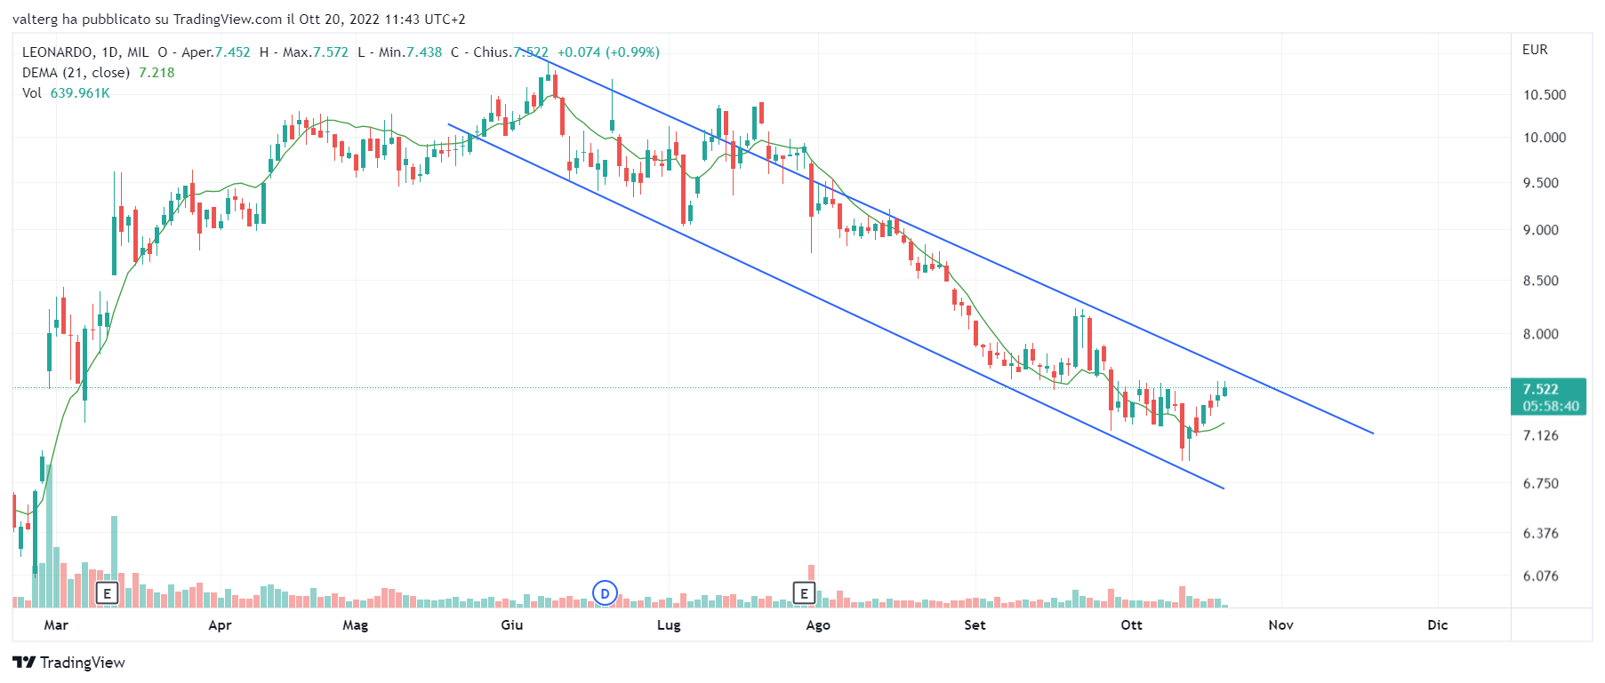Click the published-by header text at top
This screenshot has width=1605, height=683.
[239, 19]
